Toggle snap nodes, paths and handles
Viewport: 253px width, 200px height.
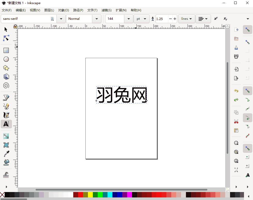[248, 91]
